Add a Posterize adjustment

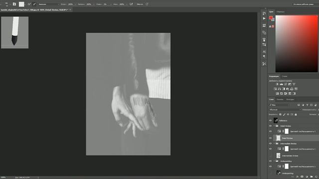click(x=281, y=93)
